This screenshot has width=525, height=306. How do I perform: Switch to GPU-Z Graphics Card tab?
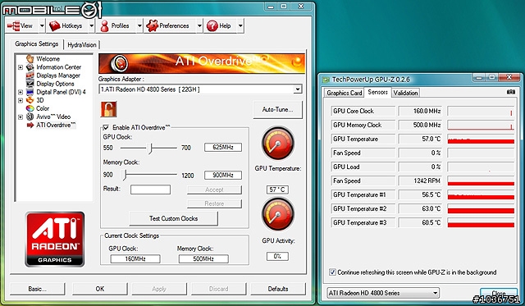click(345, 93)
